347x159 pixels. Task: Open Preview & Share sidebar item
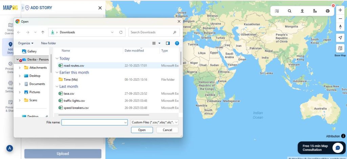click(10, 106)
